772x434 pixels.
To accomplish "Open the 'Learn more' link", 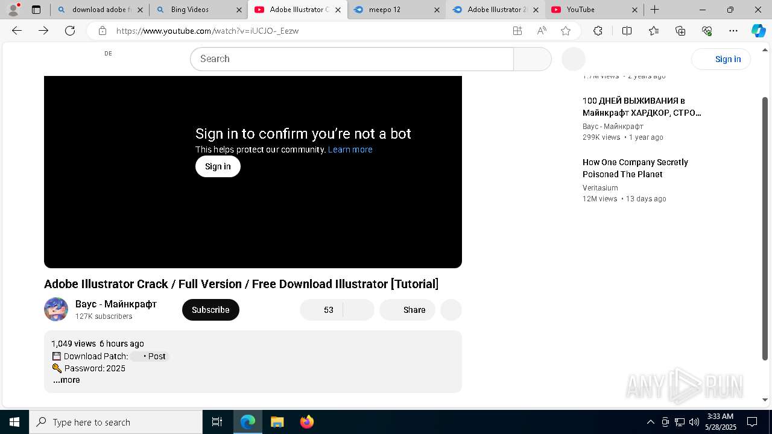I will [x=350, y=149].
